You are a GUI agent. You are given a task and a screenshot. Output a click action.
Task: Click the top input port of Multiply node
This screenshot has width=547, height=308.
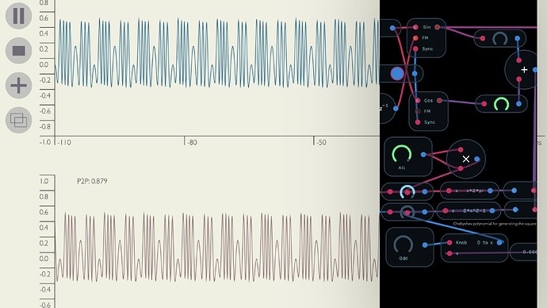click(461, 150)
